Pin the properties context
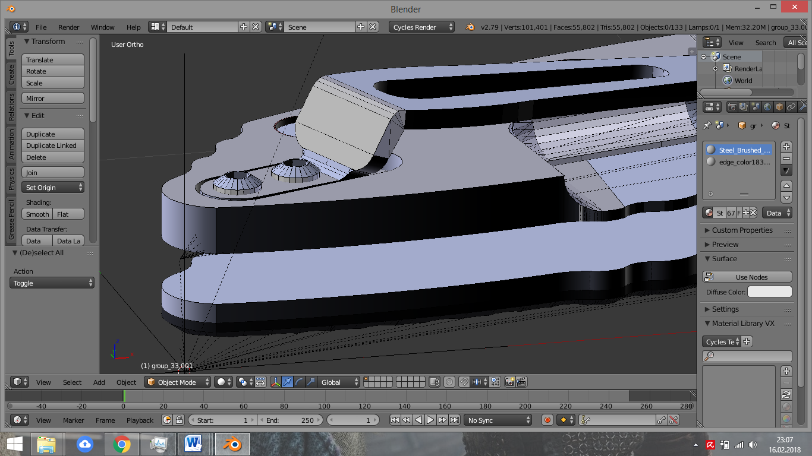Viewport: 812px width, 456px height. click(707, 125)
